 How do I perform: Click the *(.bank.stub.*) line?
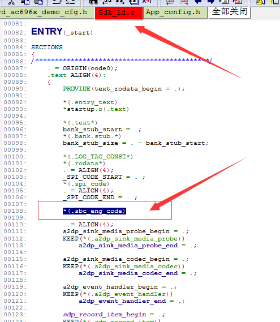[92, 136]
